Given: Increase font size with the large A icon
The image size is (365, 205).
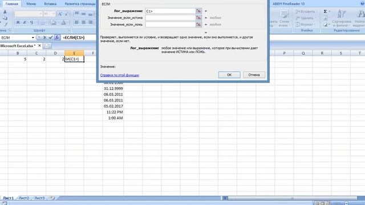Looking at the screenshot, I should click(x=60, y=14).
